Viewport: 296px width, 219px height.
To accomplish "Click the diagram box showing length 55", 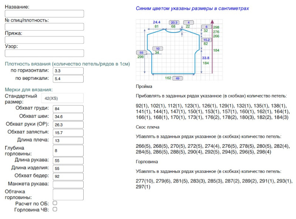I will [x=141, y=52].
